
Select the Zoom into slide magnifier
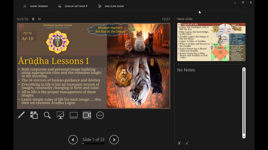[x=47, y=115]
